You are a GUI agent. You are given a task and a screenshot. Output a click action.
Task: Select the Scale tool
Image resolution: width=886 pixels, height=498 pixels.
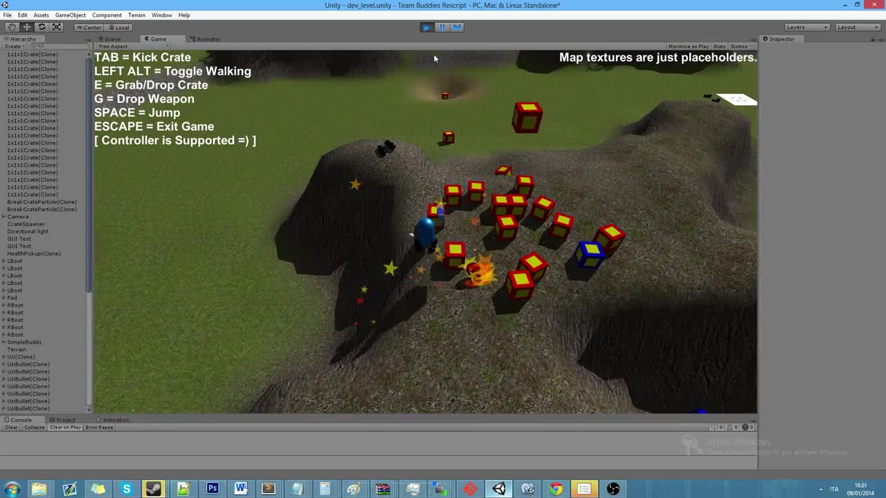[57, 27]
